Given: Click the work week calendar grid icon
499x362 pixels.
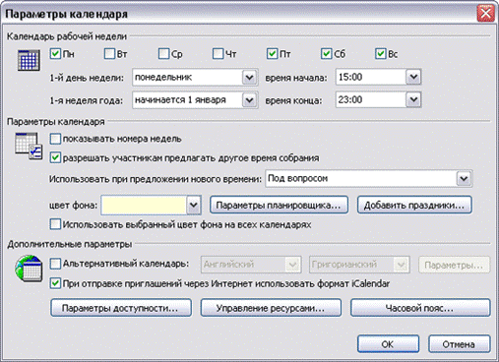Looking at the screenshot, I should coord(29,60).
